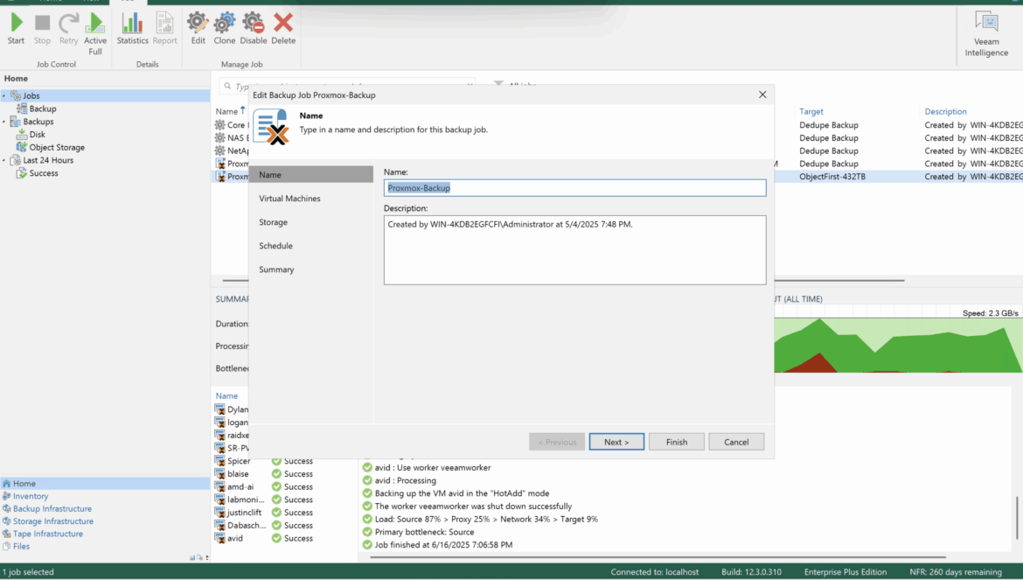This screenshot has height=580, width=1023.
Task: Start the selected job
Action: [x=17, y=29]
